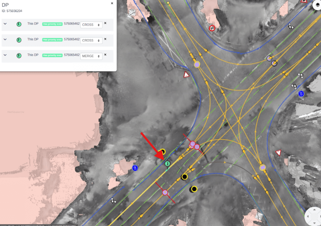The image size is (321, 226).
Task: Click 'Has priority over' badge in row 3
Action: pyautogui.click(x=52, y=55)
